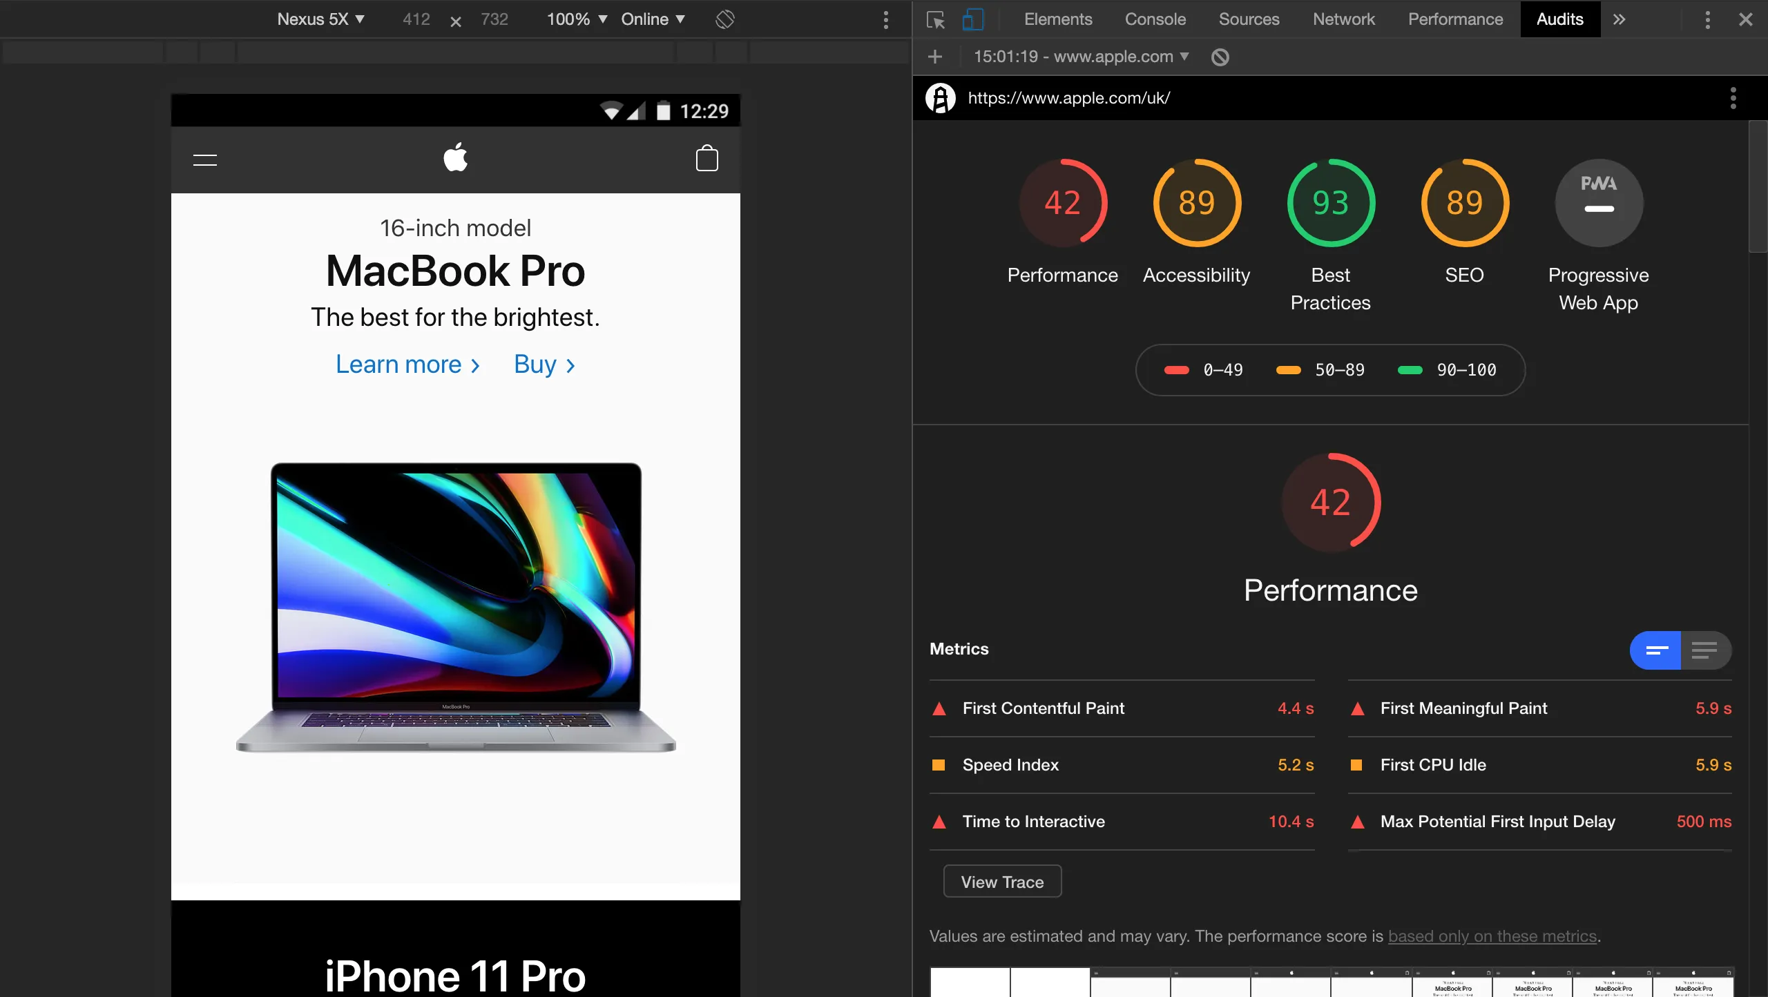Viewport: 1768px width, 997px height.
Task: Click the Performance 42 score gauge
Action: (x=1063, y=203)
